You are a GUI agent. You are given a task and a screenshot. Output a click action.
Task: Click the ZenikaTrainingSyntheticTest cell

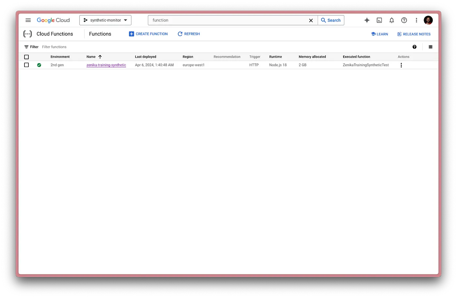pos(366,65)
